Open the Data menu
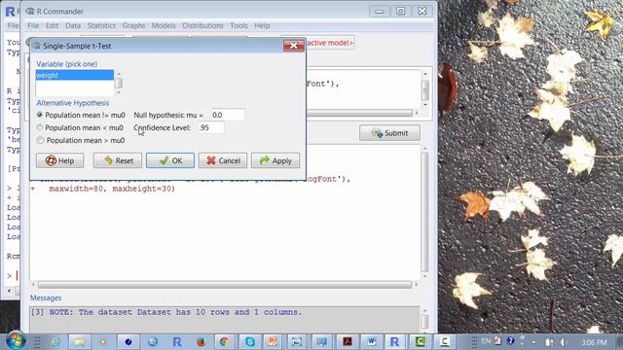623x350 pixels. [x=73, y=25]
